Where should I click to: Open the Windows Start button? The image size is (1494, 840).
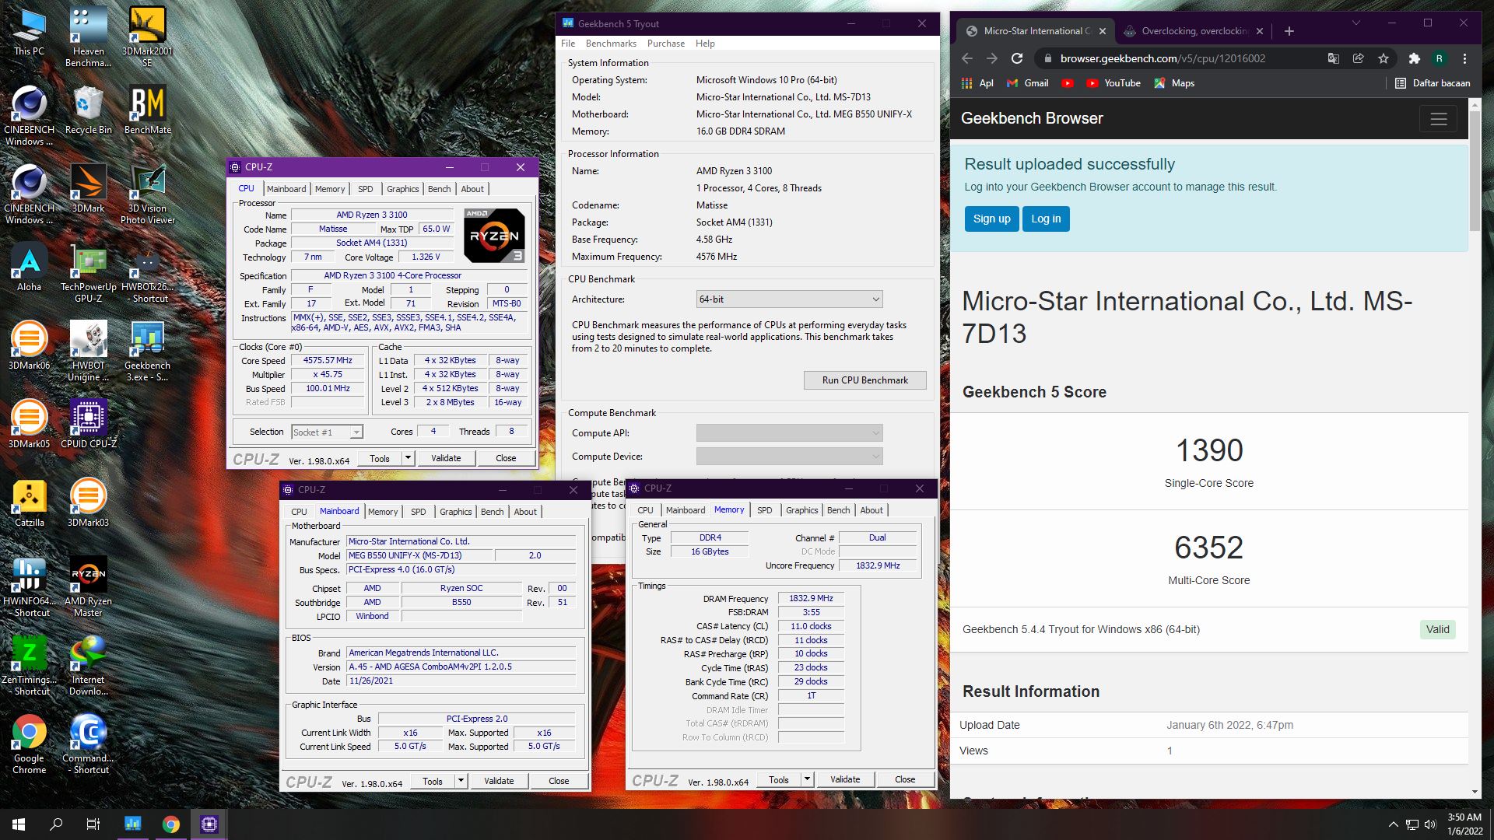pyautogui.click(x=19, y=824)
